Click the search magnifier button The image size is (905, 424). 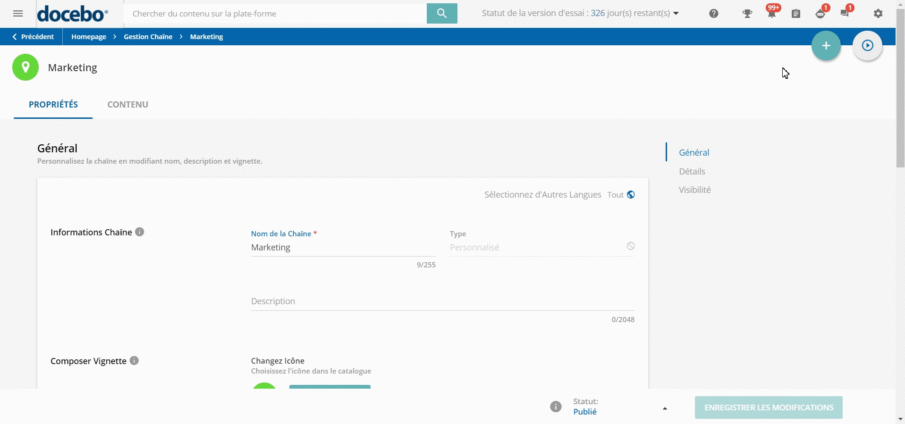point(441,14)
